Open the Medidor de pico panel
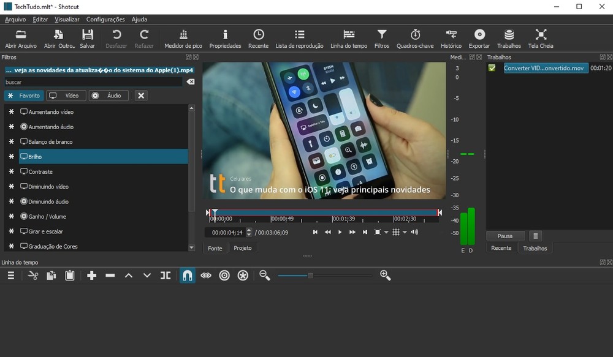 coord(183,38)
